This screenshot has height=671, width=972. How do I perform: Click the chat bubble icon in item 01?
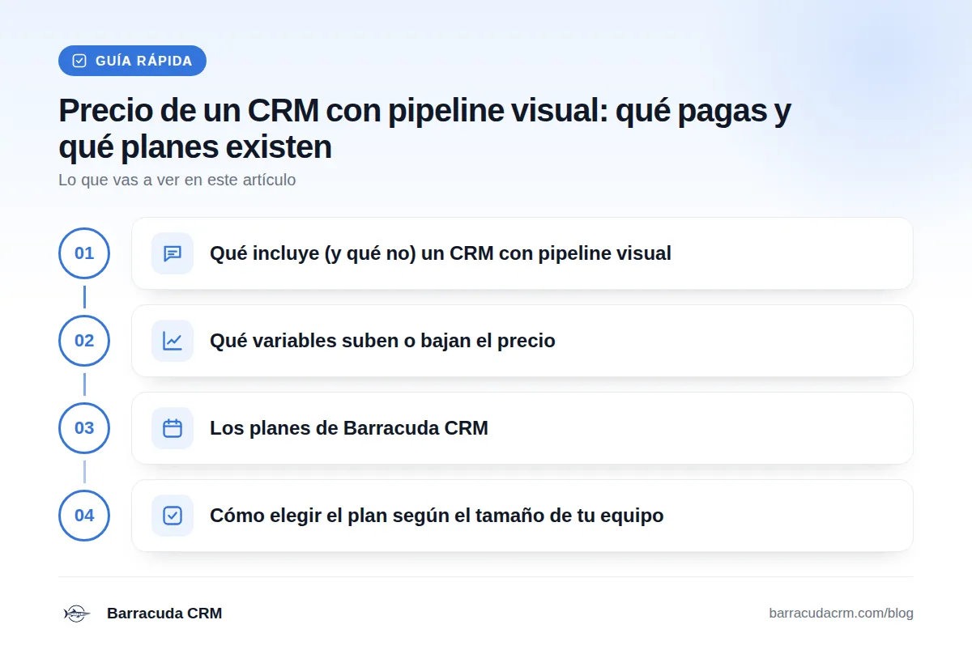(x=173, y=253)
